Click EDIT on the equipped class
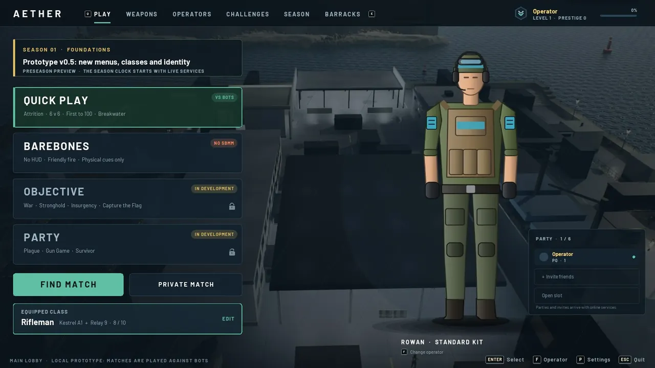655x368 pixels. point(228,319)
